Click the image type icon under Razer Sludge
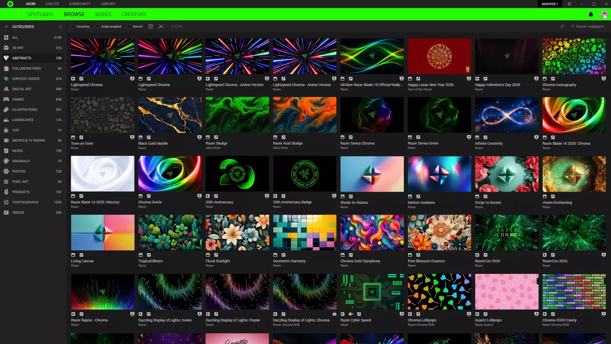Image resolution: width=611 pixels, height=344 pixels. tap(208, 137)
